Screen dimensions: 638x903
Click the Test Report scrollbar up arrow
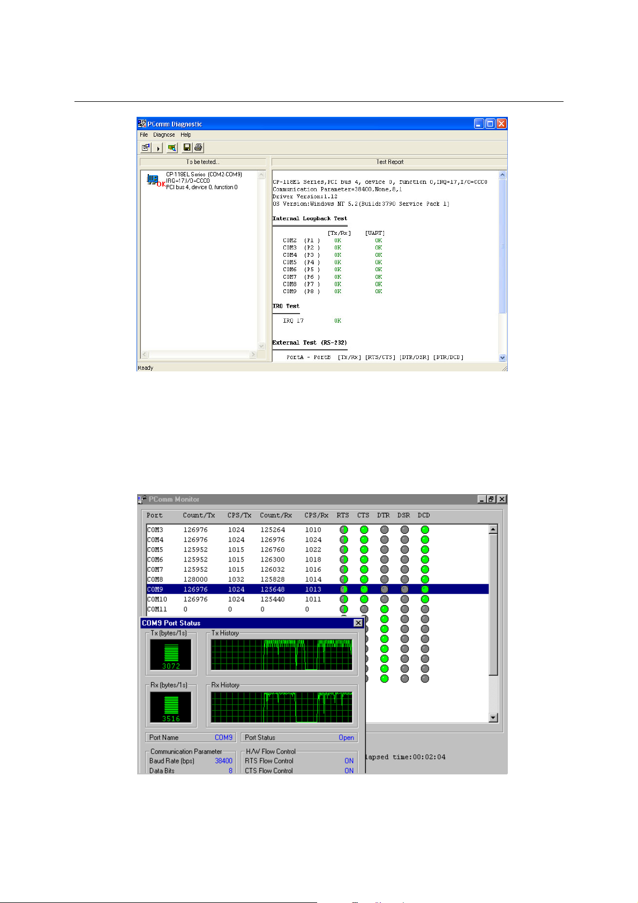(502, 175)
